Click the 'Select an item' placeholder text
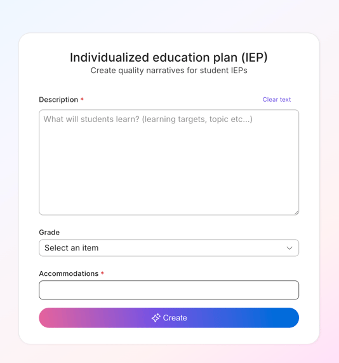The width and height of the screenshot is (339, 363). [x=72, y=248]
